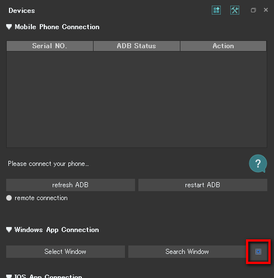The width and height of the screenshot is (274, 278).
Task: Enable the remote connection option
Action: 9,198
